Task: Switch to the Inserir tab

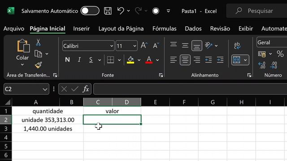Action: [82, 29]
